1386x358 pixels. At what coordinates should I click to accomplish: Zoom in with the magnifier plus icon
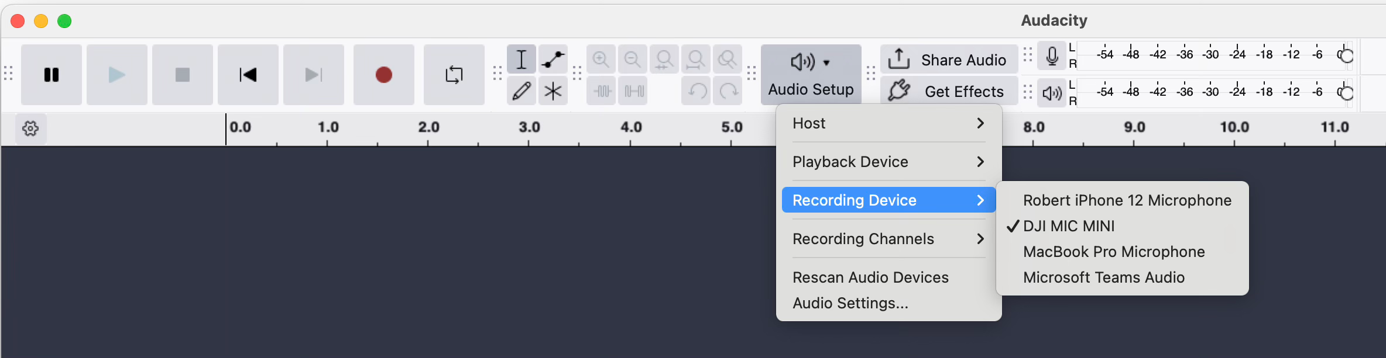(601, 59)
